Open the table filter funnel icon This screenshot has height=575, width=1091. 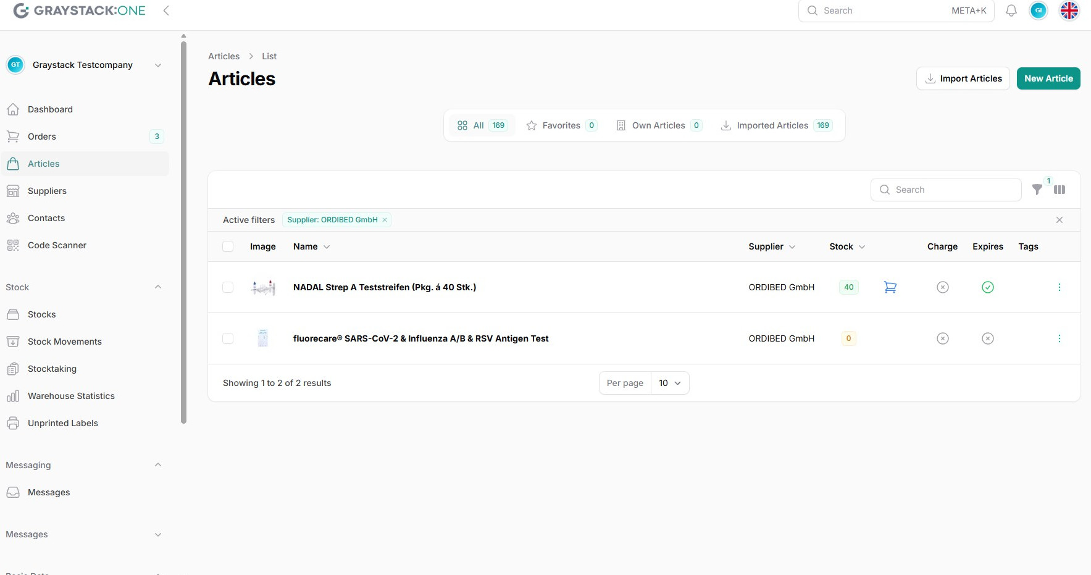pyautogui.click(x=1037, y=190)
